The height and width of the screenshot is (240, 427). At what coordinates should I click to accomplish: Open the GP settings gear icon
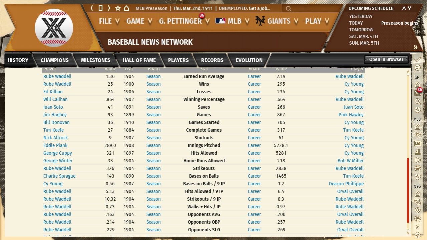pos(417,110)
